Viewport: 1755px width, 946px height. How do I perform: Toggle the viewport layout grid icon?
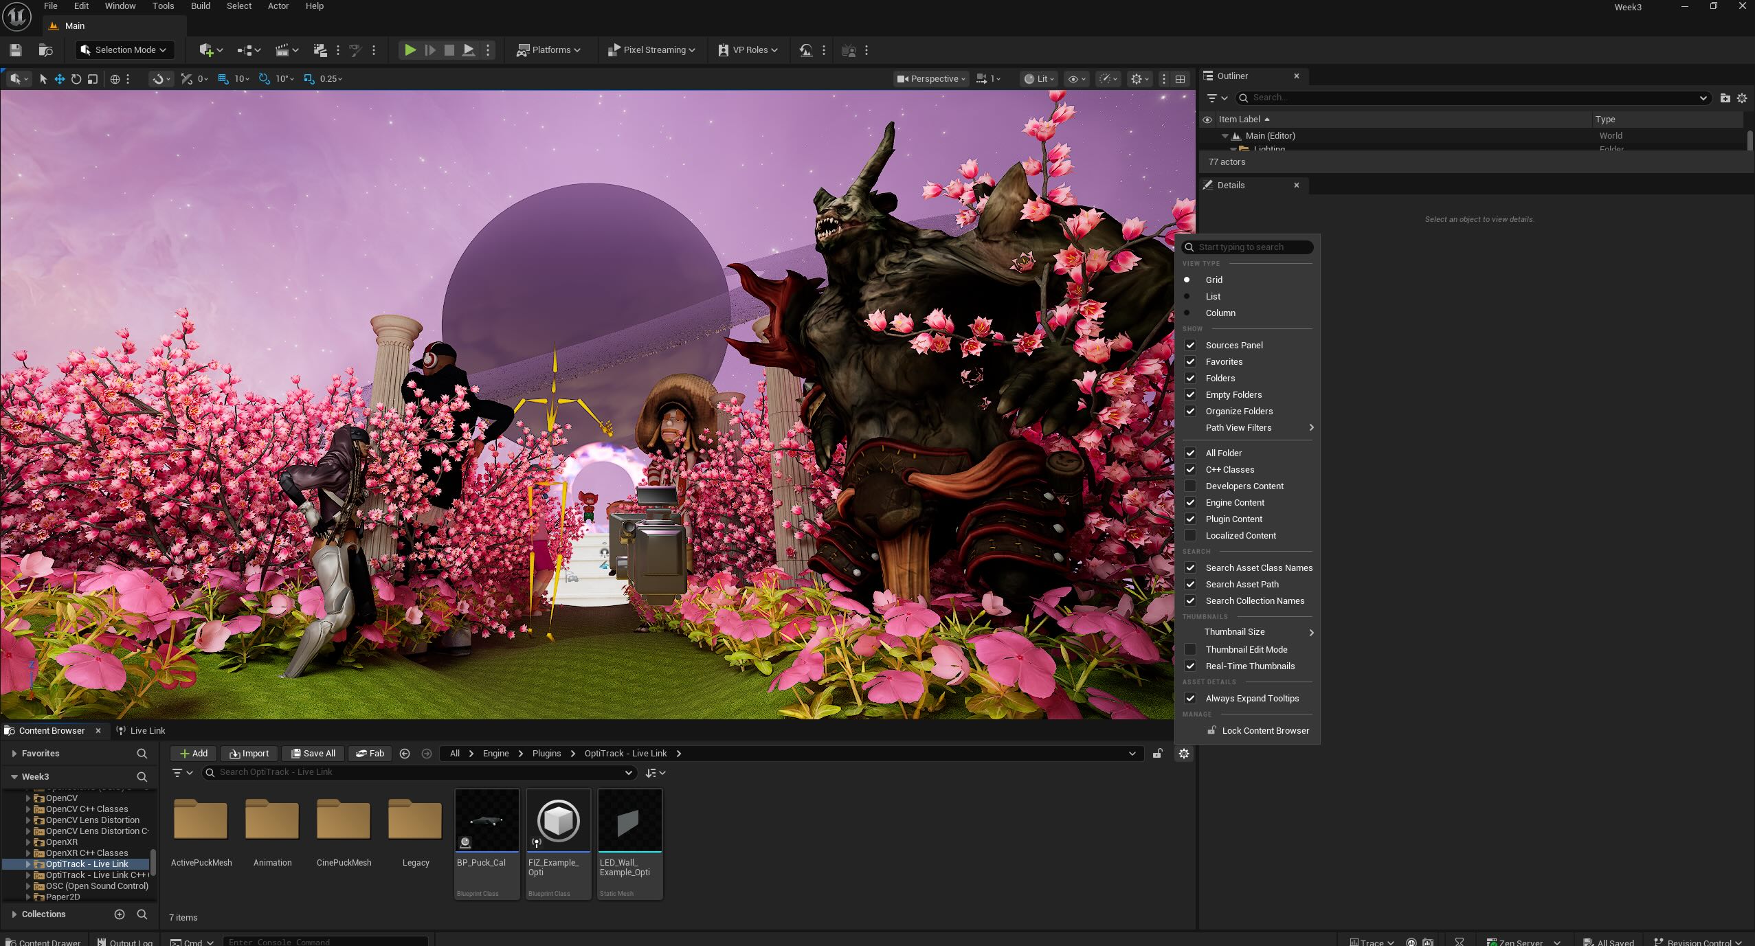point(1180,79)
